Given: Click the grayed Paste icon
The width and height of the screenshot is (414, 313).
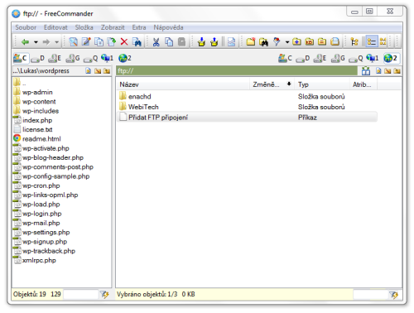Looking at the screenshot, I should pos(181,42).
